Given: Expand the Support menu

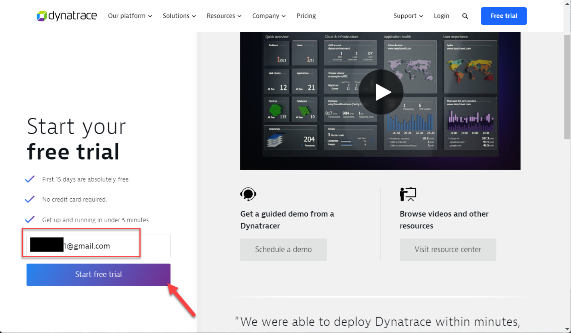Looking at the screenshot, I should pos(408,16).
